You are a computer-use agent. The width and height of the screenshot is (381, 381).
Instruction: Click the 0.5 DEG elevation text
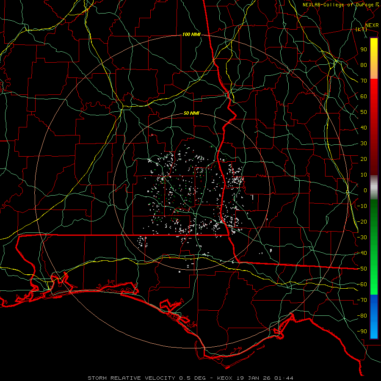pyautogui.click(x=193, y=378)
